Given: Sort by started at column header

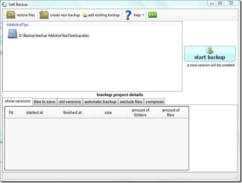Looking at the screenshot, I should [x=37, y=112].
